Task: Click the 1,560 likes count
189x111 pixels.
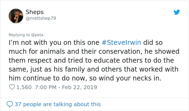Action: point(24,87)
